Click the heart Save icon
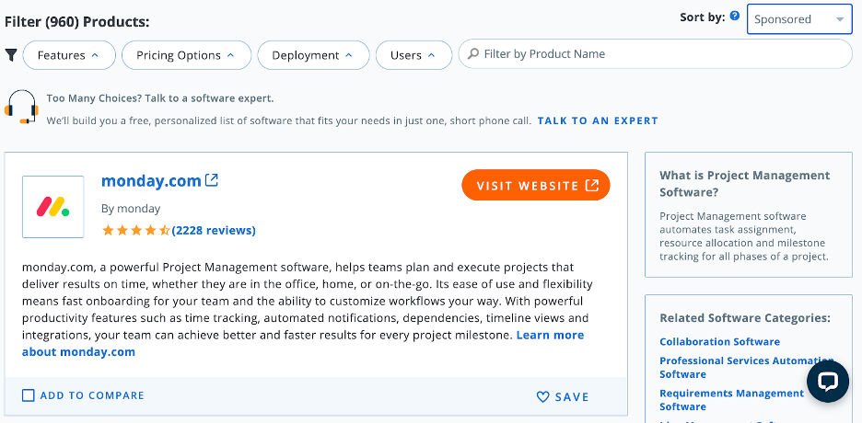Viewport: 862px width, 423px height. [542, 396]
